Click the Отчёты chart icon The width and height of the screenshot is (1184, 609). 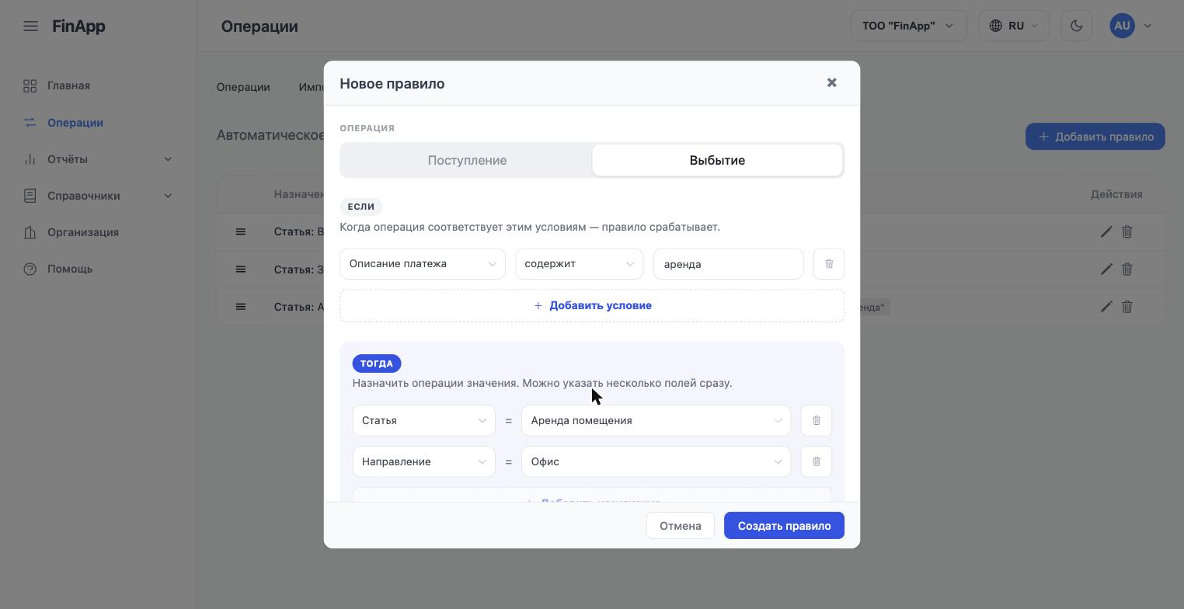pyautogui.click(x=30, y=159)
